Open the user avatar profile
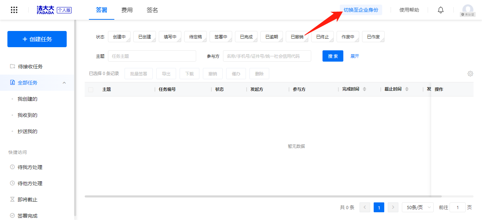The width and height of the screenshot is (482, 220). point(468,10)
